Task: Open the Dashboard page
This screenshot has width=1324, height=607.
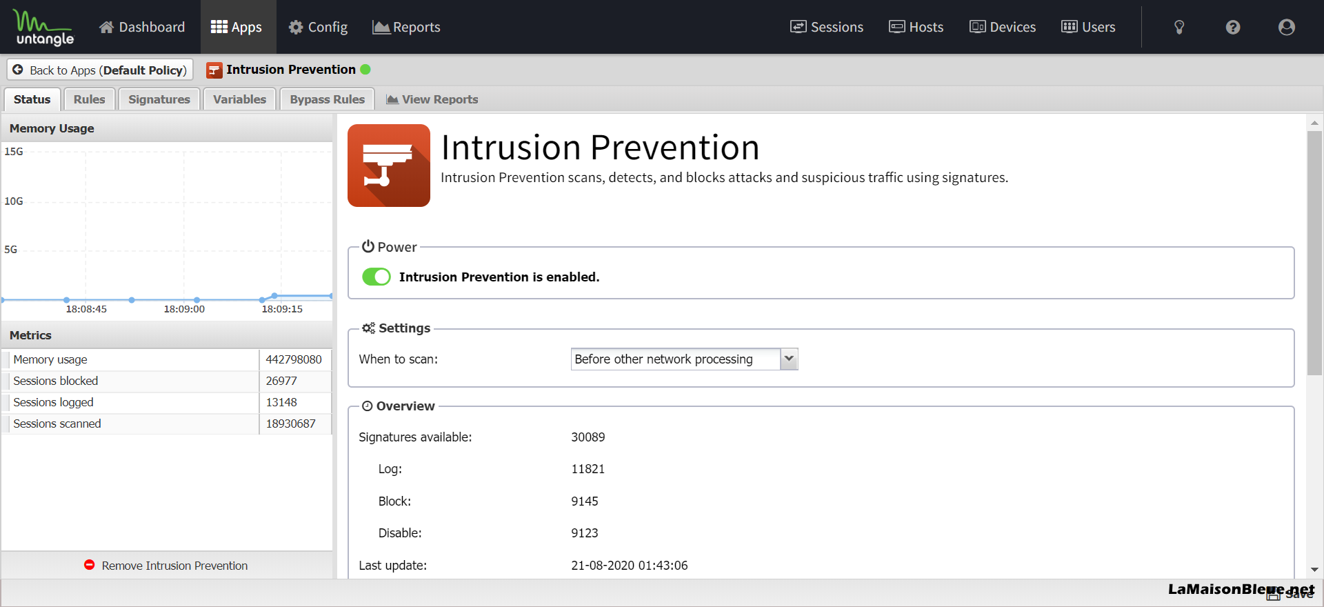Action: click(x=142, y=27)
